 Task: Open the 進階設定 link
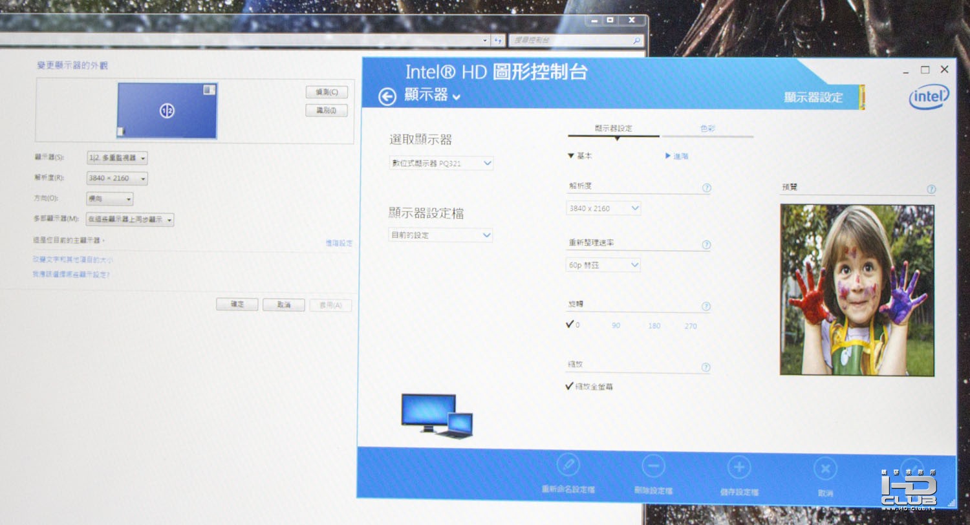click(x=339, y=243)
